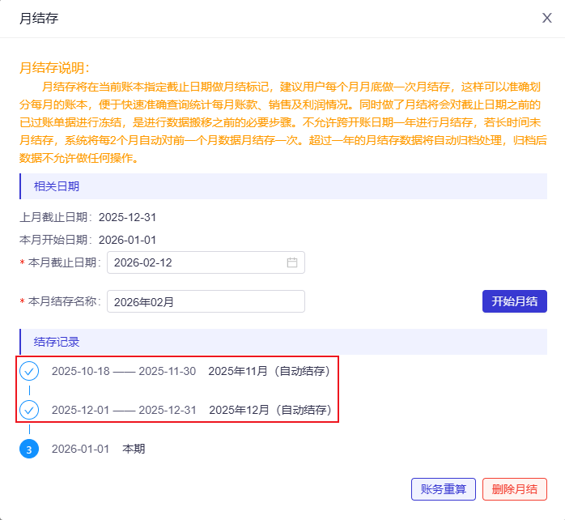
Task: Click the 本月结存名称 field showing 2026年02月
Action: [206, 301]
